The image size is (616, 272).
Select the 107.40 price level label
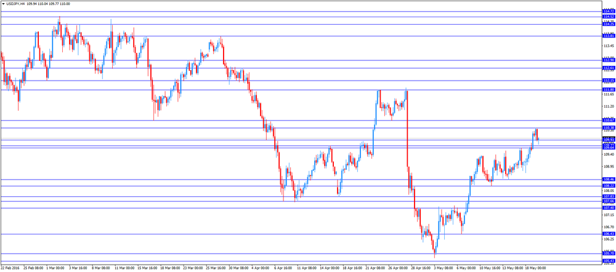coord(609,208)
